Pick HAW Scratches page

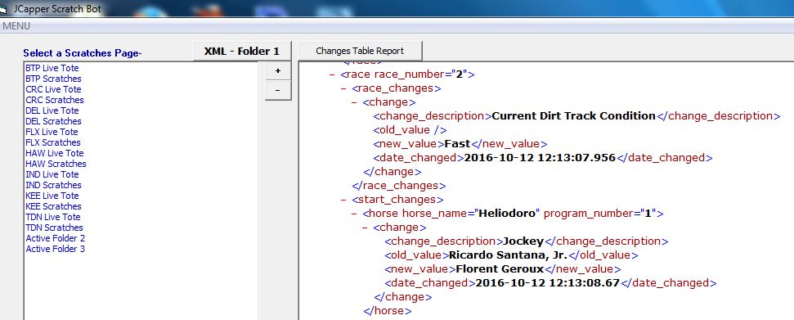(x=56, y=164)
